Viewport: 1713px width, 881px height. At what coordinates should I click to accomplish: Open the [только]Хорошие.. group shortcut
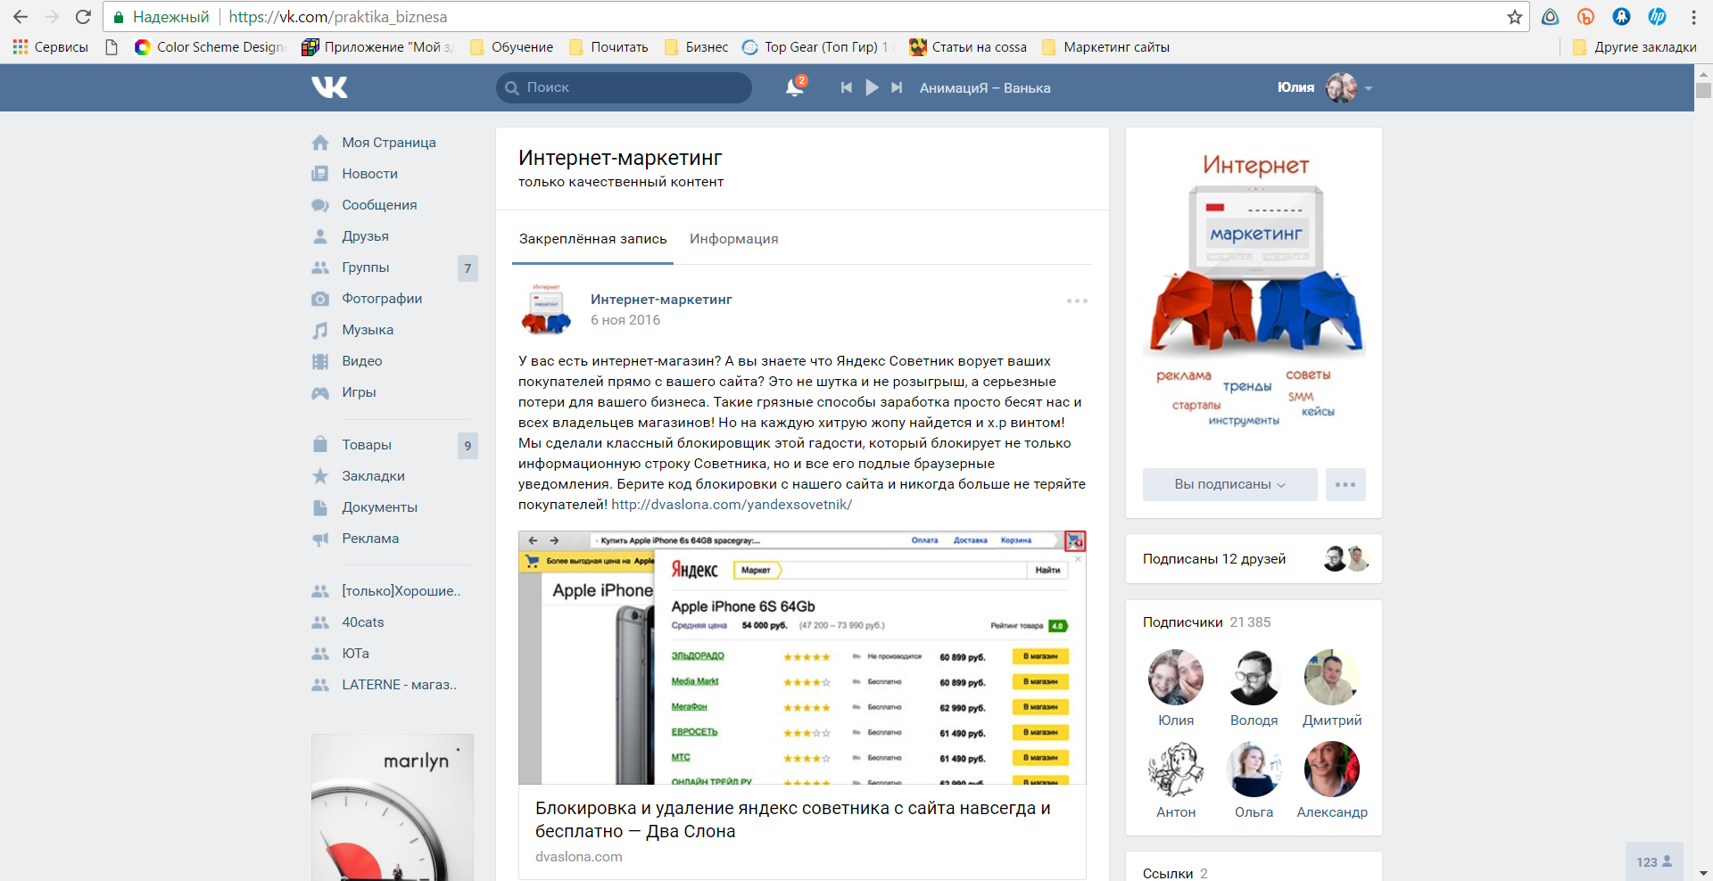(x=401, y=591)
